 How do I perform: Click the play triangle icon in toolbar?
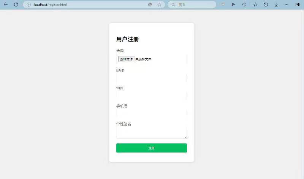pyautogui.click(x=233, y=5)
